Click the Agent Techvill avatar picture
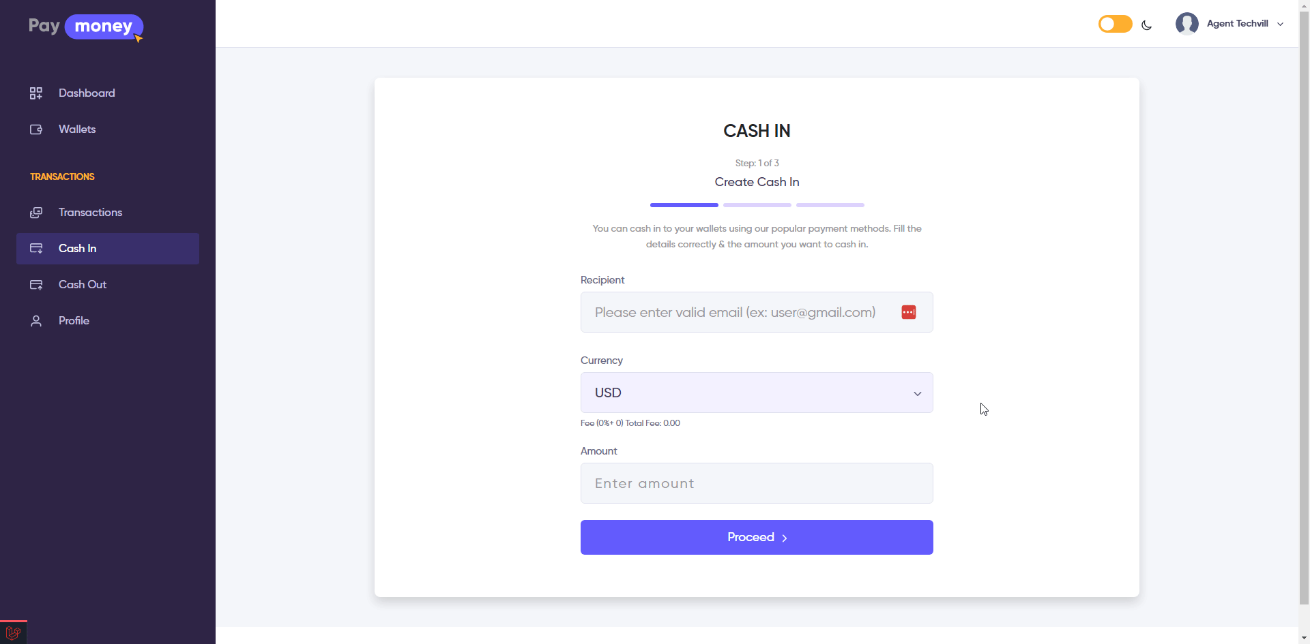The width and height of the screenshot is (1310, 644). (x=1187, y=24)
